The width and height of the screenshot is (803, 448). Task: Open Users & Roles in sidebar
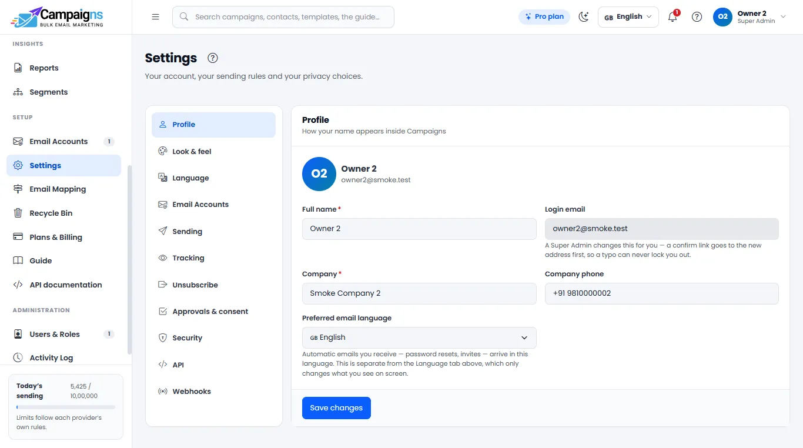(63, 335)
